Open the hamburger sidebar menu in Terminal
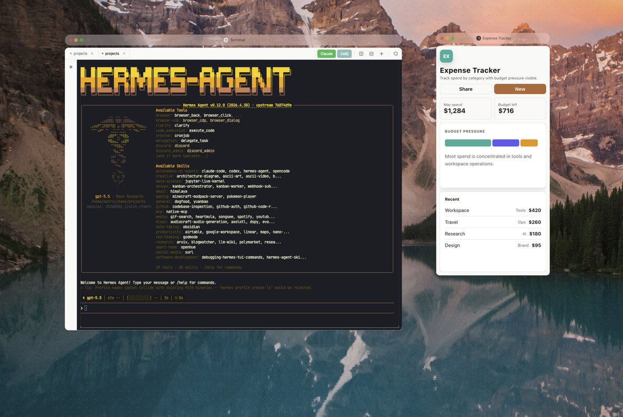 pyautogui.click(x=71, y=67)
